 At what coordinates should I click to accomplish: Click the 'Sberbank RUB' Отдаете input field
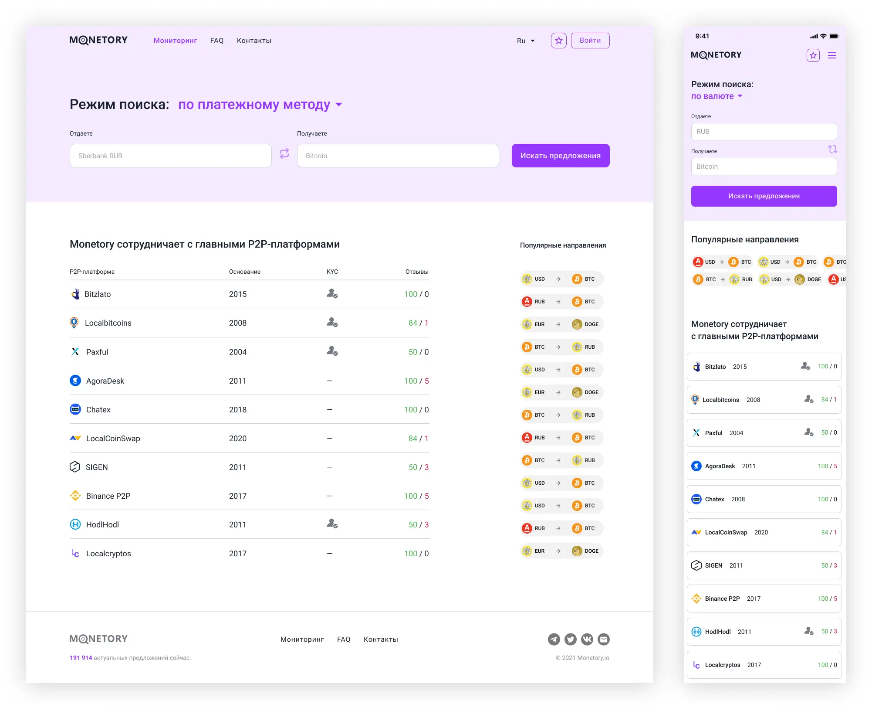click(x=171, y=156)
